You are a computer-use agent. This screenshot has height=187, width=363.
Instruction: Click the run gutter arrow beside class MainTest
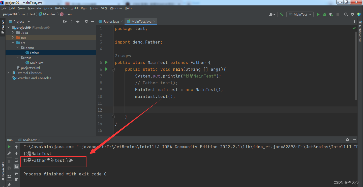pyautogui.click(x=106, y=62)
